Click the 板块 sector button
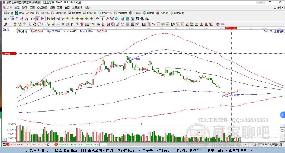The image size is (285, 153). [19, 13]
